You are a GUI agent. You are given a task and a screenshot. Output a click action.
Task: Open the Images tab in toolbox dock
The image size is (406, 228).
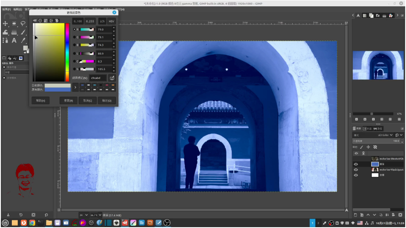point(21,58)
